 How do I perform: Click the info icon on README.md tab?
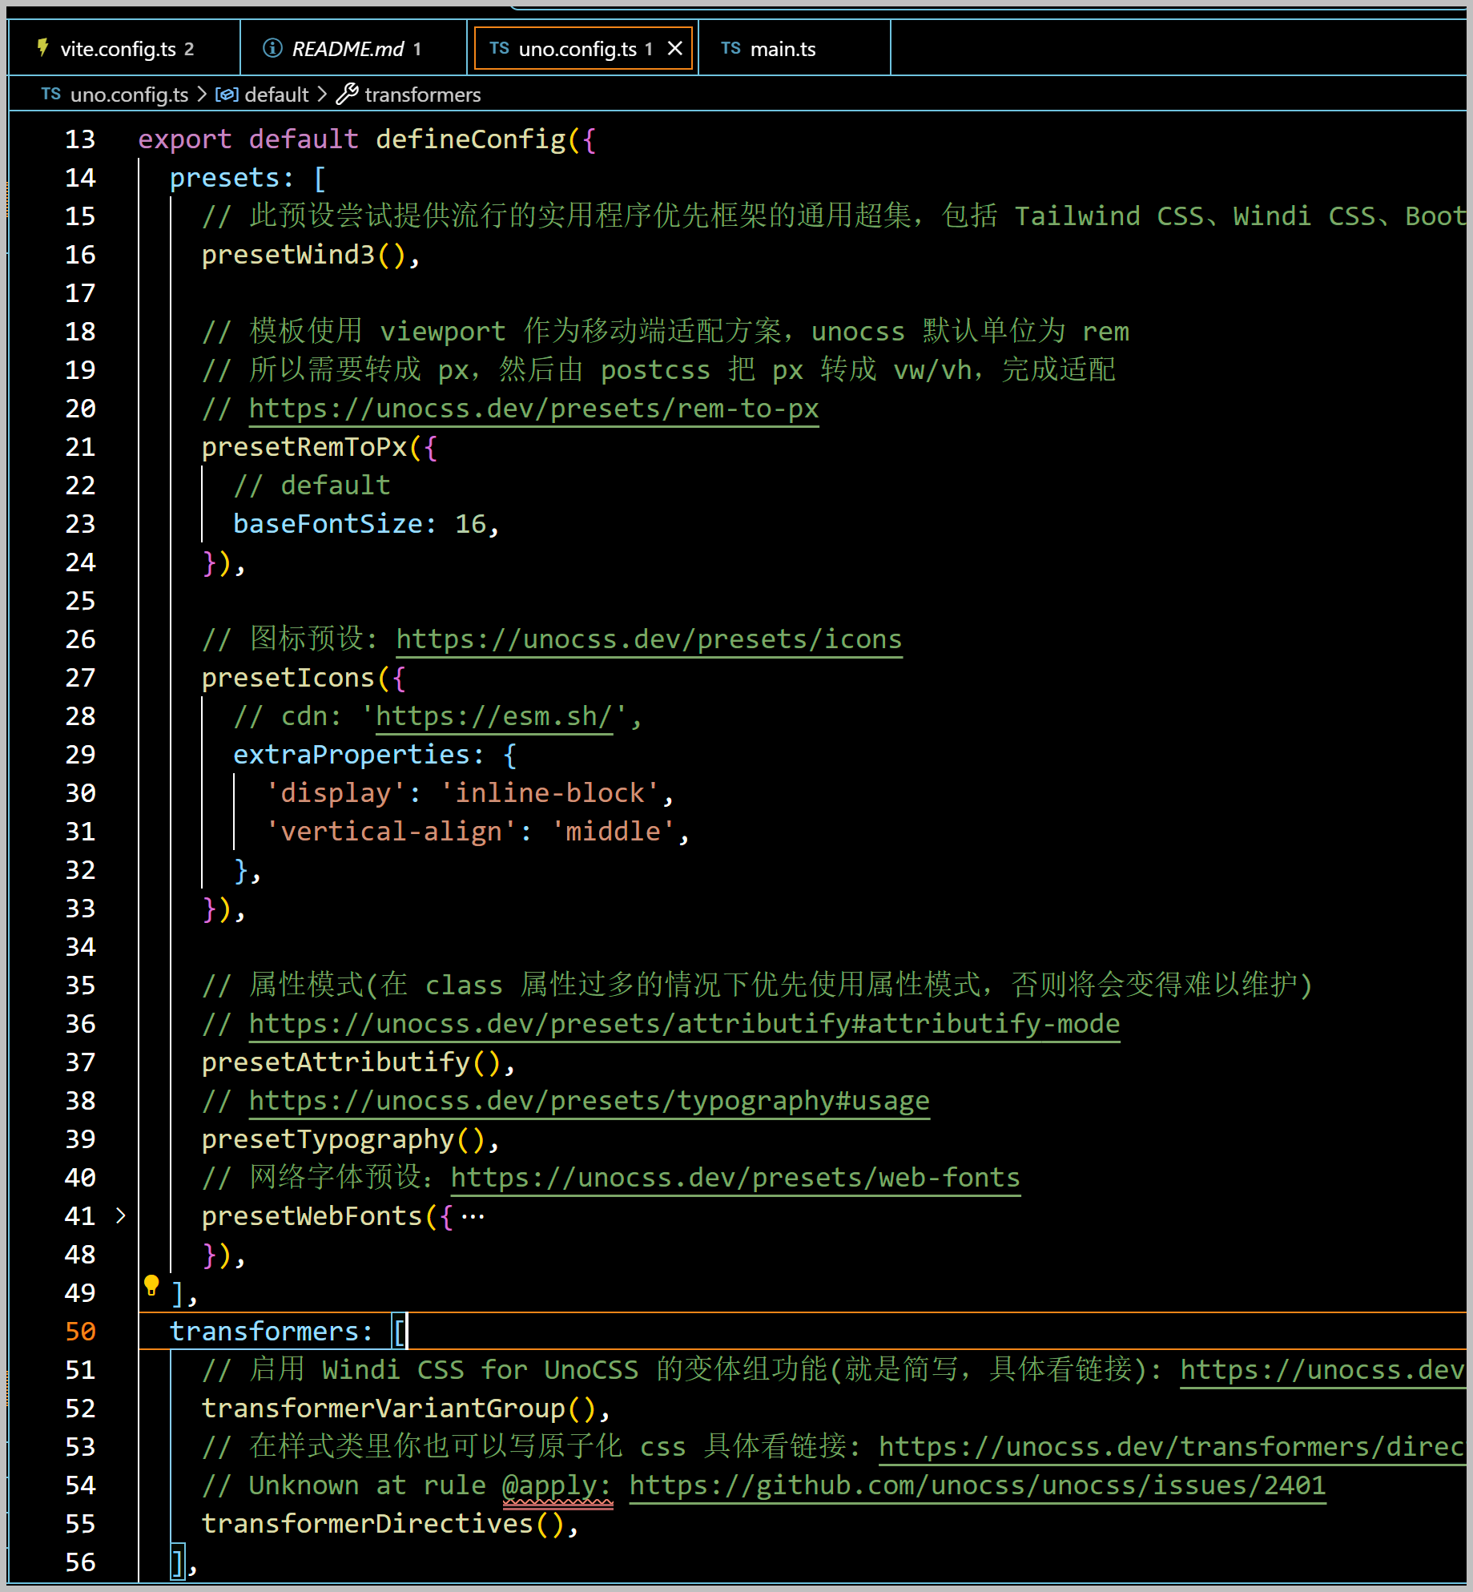272,49
